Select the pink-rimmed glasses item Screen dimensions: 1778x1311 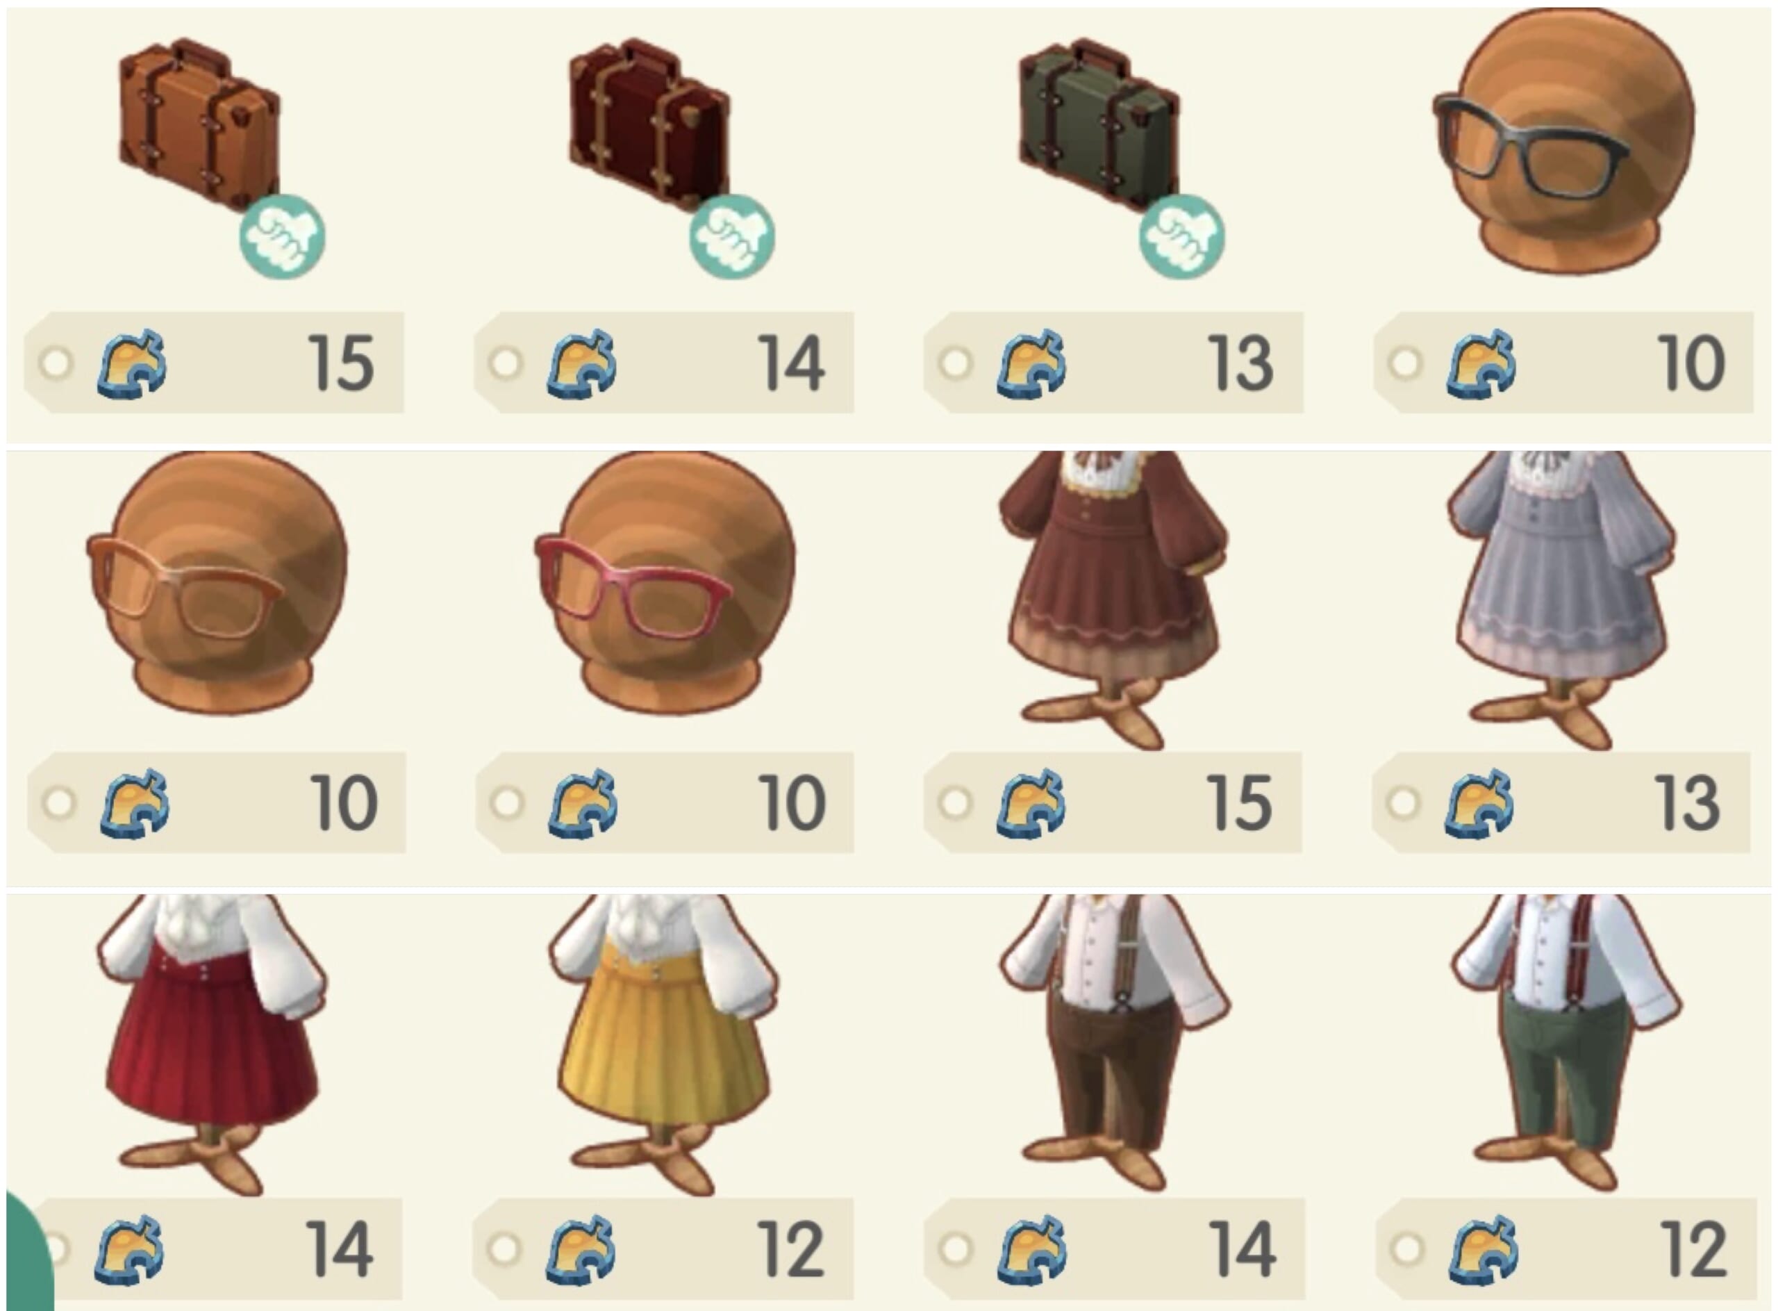665,584
